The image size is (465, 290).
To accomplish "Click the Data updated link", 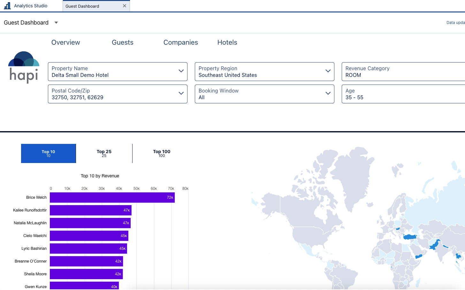I will (x=455, y=23).
